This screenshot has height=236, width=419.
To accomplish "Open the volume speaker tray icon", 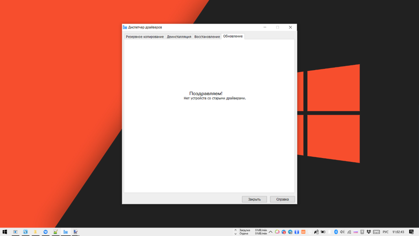I will pyautogui.click(x=342, y=232).
